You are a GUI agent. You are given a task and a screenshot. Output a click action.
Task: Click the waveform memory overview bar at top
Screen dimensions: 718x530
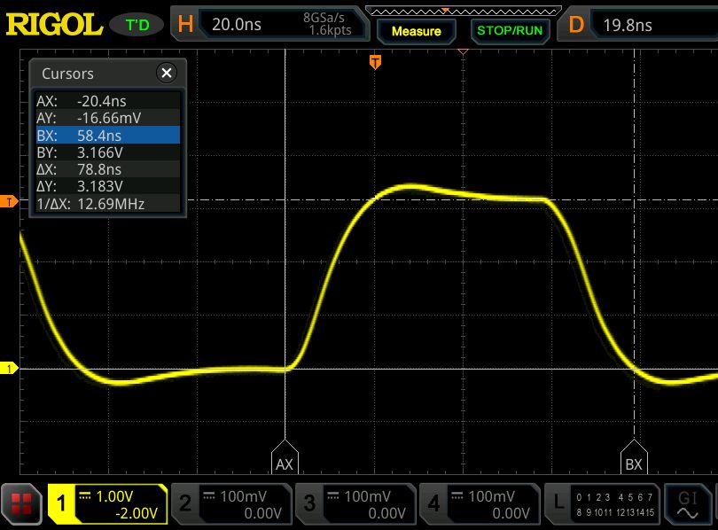point(463,11)
